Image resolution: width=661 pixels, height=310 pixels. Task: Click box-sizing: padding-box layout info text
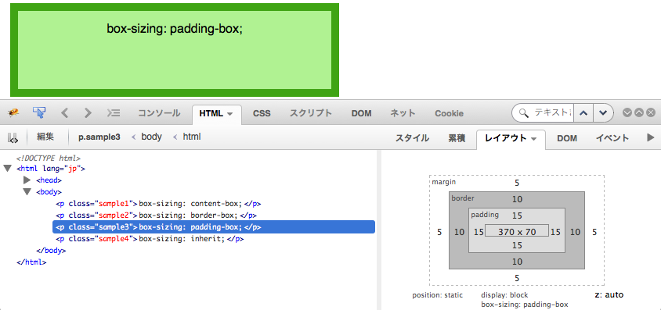525,305
